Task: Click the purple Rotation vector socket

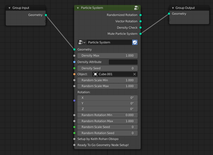Action: pyautogui.click(x=75, y=101)
